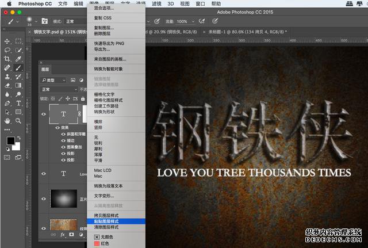Select the Blur tool
The height and width of the screenshot is (248, 368).
7,94
